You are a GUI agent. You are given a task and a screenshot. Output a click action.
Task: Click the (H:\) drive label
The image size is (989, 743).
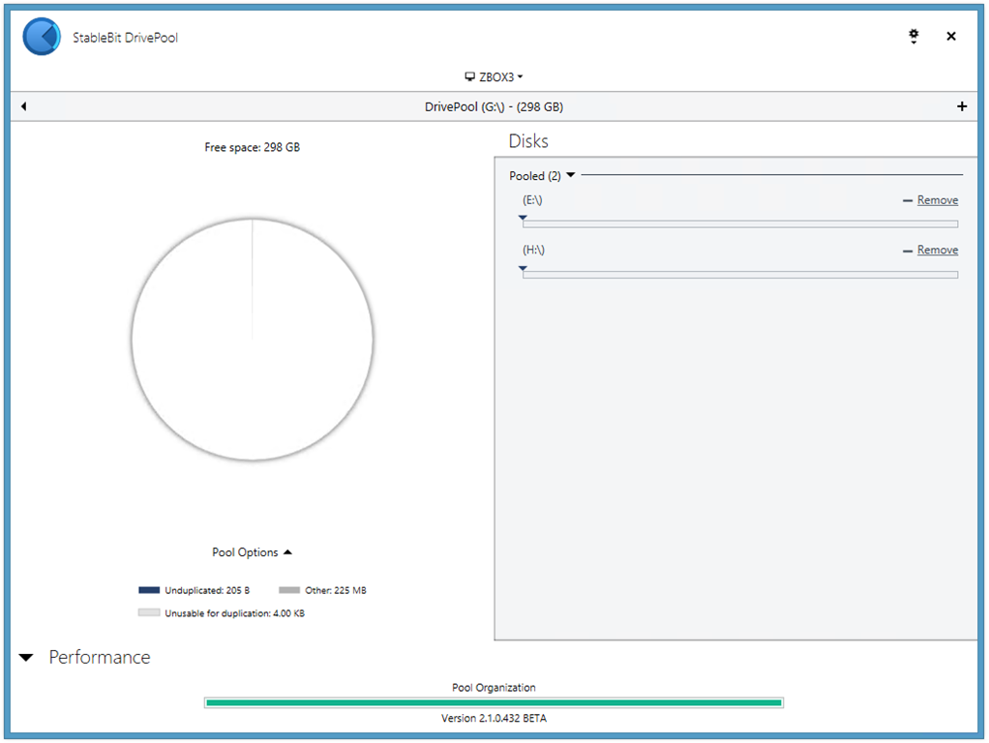click(x=533, y=250)
